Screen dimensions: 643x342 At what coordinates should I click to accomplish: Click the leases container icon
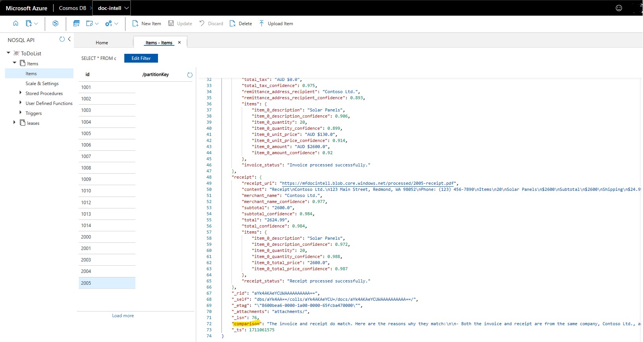pyautogui.click(x=23, y=123)
